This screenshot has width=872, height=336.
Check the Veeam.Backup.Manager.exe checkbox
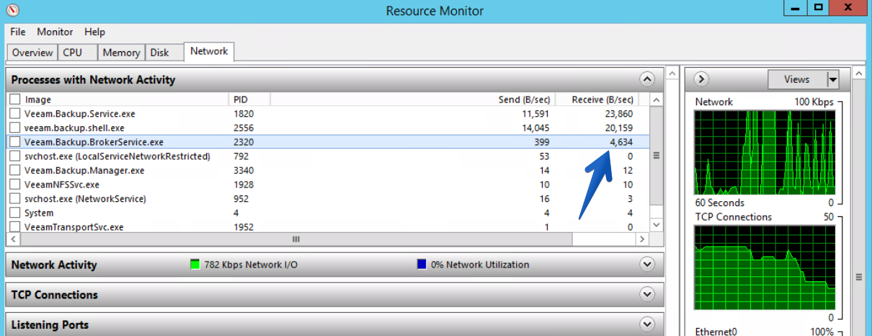click(x=15, y=170)
